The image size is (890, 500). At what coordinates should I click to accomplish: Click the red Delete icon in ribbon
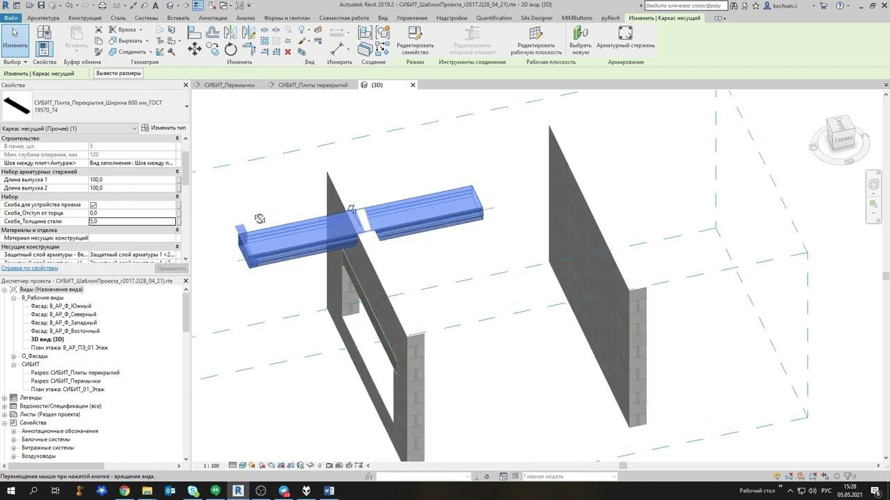288,52
